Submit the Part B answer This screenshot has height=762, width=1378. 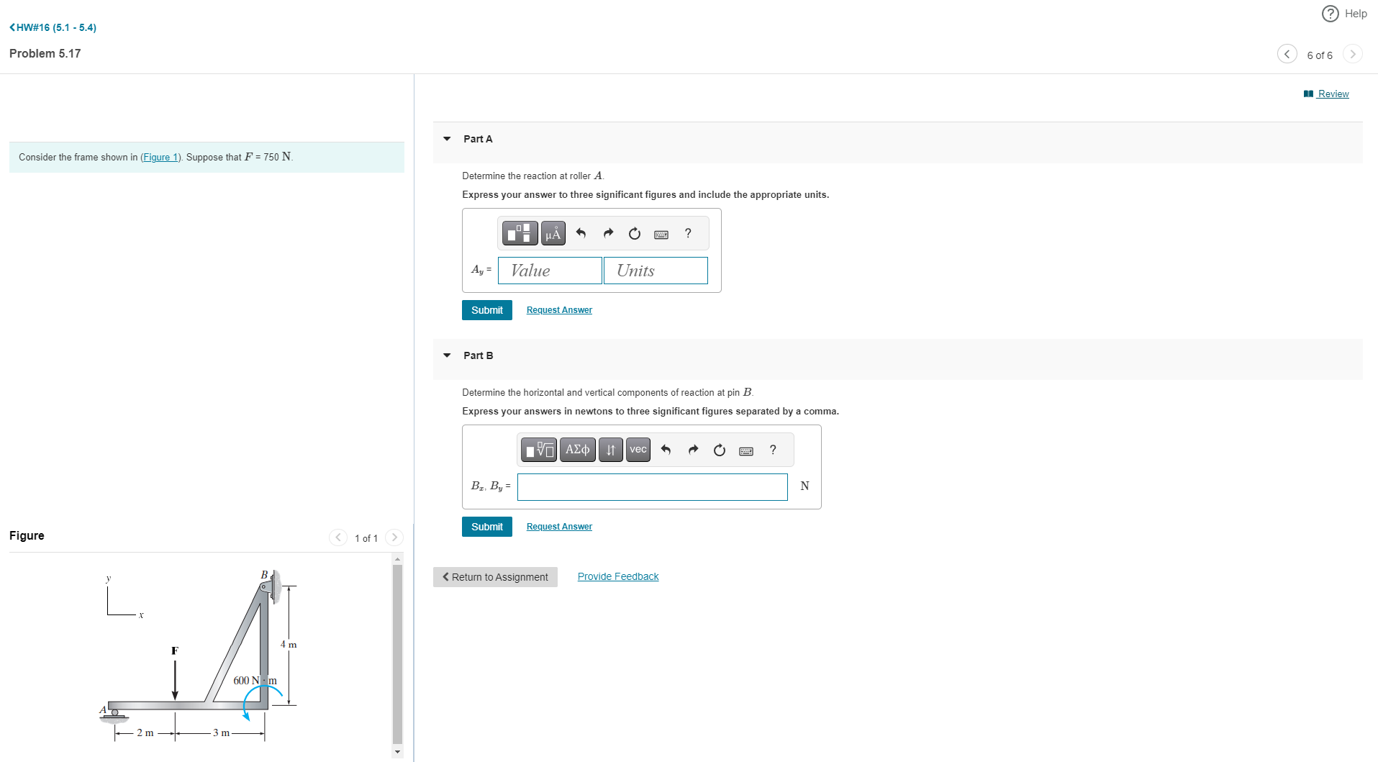[x=487, y=527]
